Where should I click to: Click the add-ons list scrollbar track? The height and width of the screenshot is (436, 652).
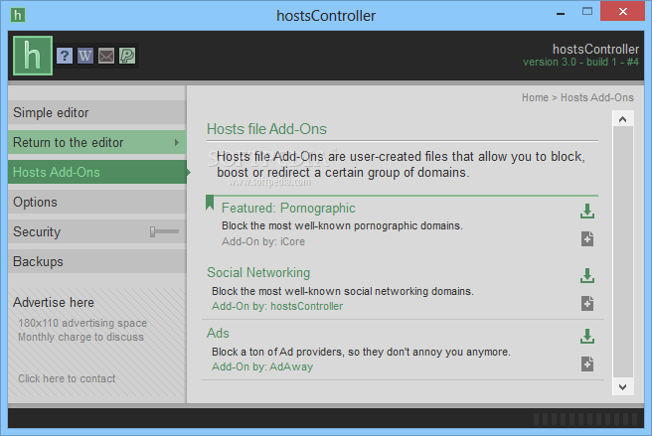click(622, 253)
